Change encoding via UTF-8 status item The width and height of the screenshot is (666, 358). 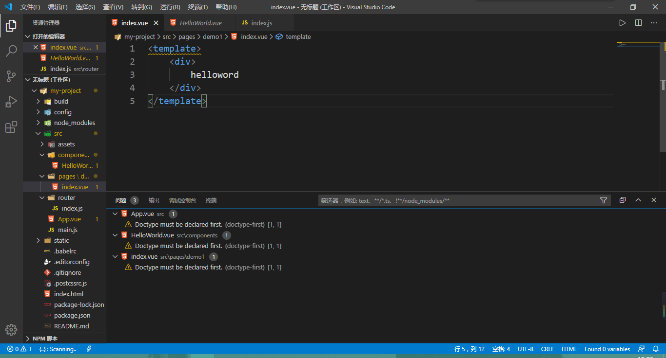(526, 349)
